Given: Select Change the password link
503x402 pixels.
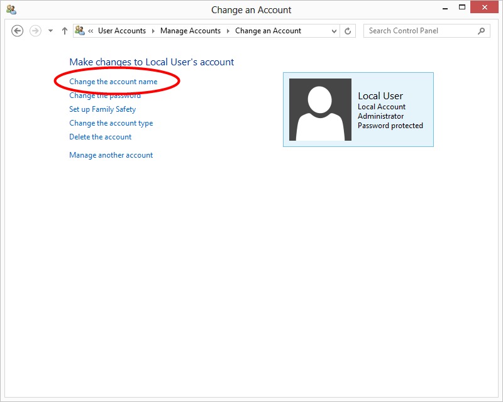Looking at the screenshot, I should tap(105, 95).
